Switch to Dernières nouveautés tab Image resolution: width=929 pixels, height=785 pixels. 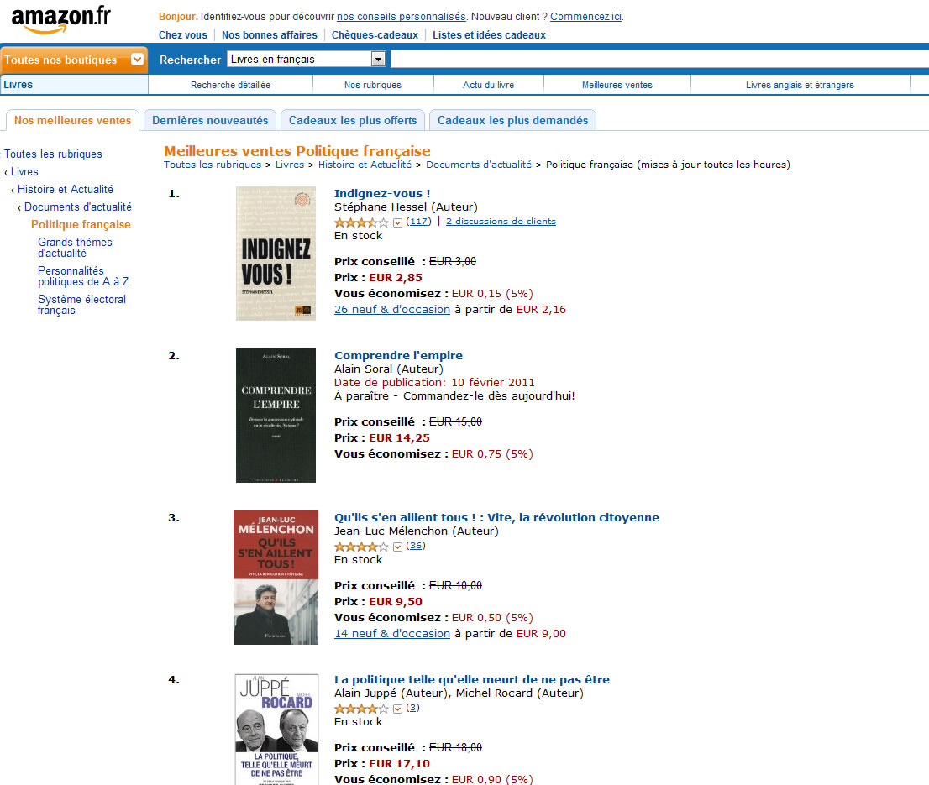(210, 120)
